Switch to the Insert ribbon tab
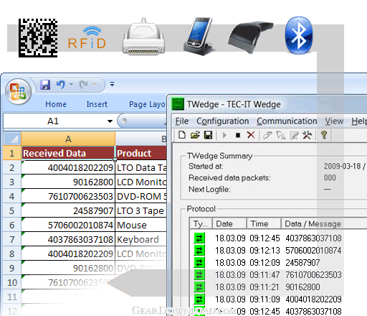Image resolution: width=367 pixels, height=316 pixels. [97, 104]
